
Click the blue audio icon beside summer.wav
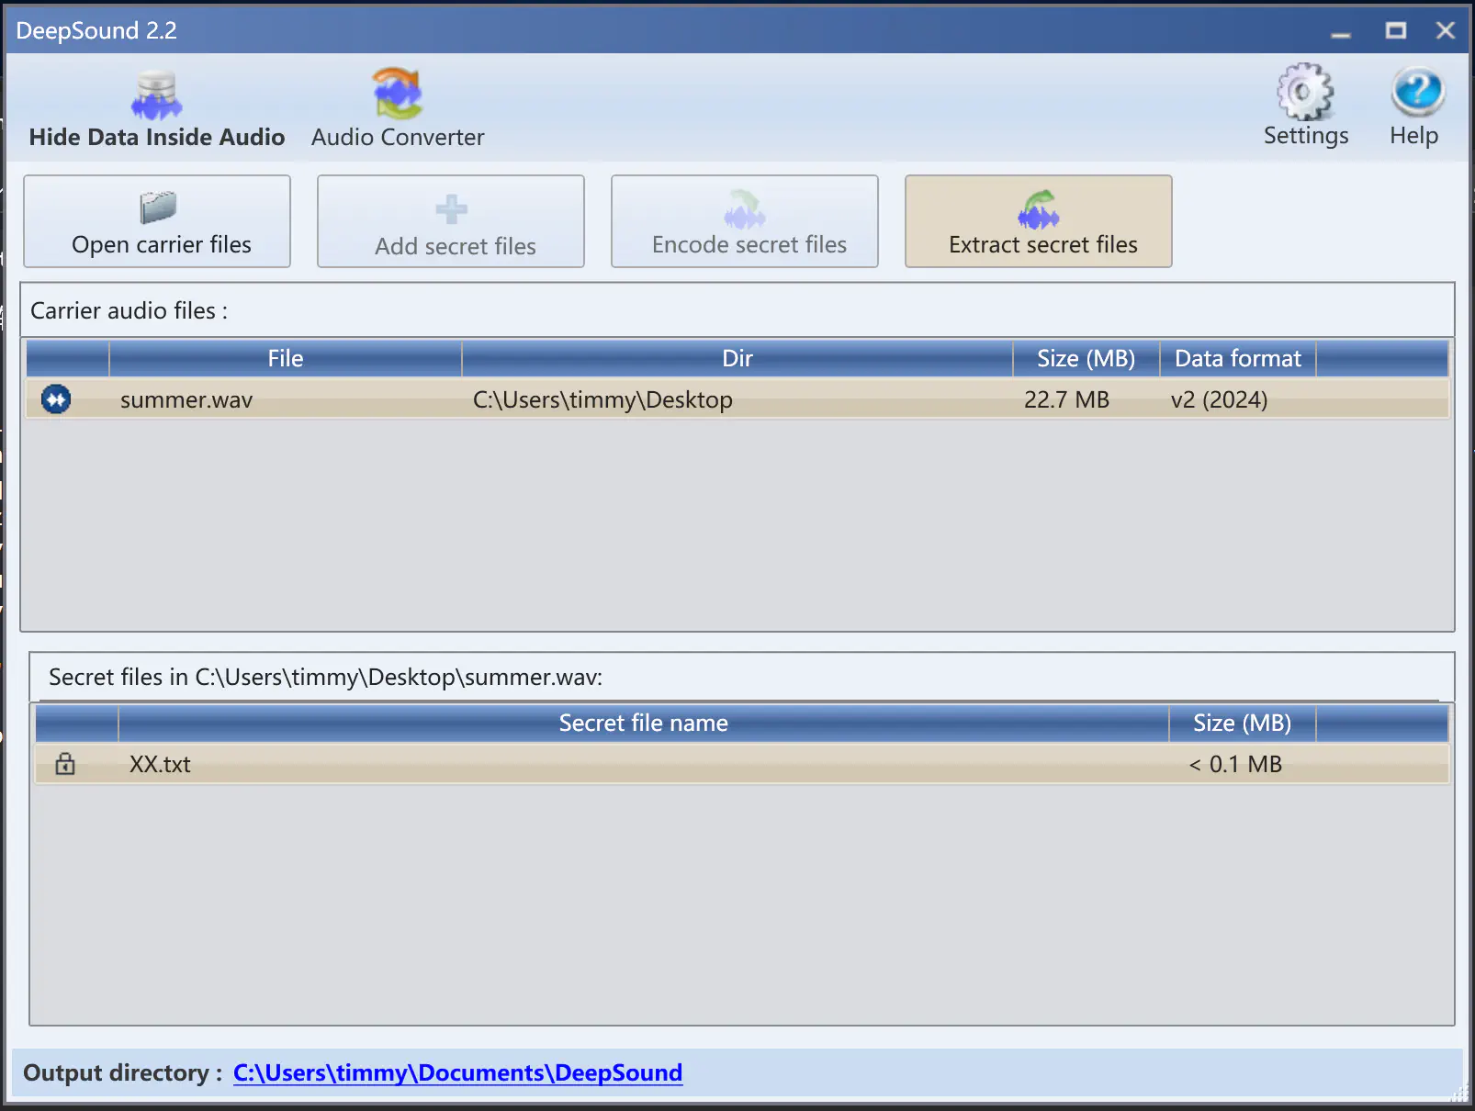[56, 399]
